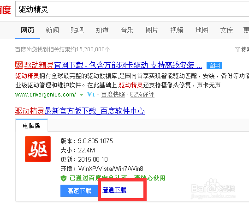Click the 驱动精灵 search input box
249x205 pixels.
point(132,9)
